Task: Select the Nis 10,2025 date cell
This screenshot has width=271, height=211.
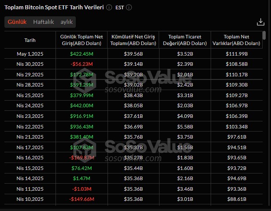Action: tap(30, 199)
